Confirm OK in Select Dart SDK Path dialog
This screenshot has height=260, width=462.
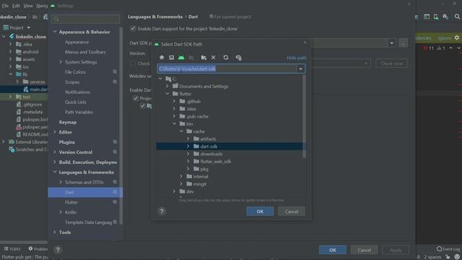click(x=260, y=212)
